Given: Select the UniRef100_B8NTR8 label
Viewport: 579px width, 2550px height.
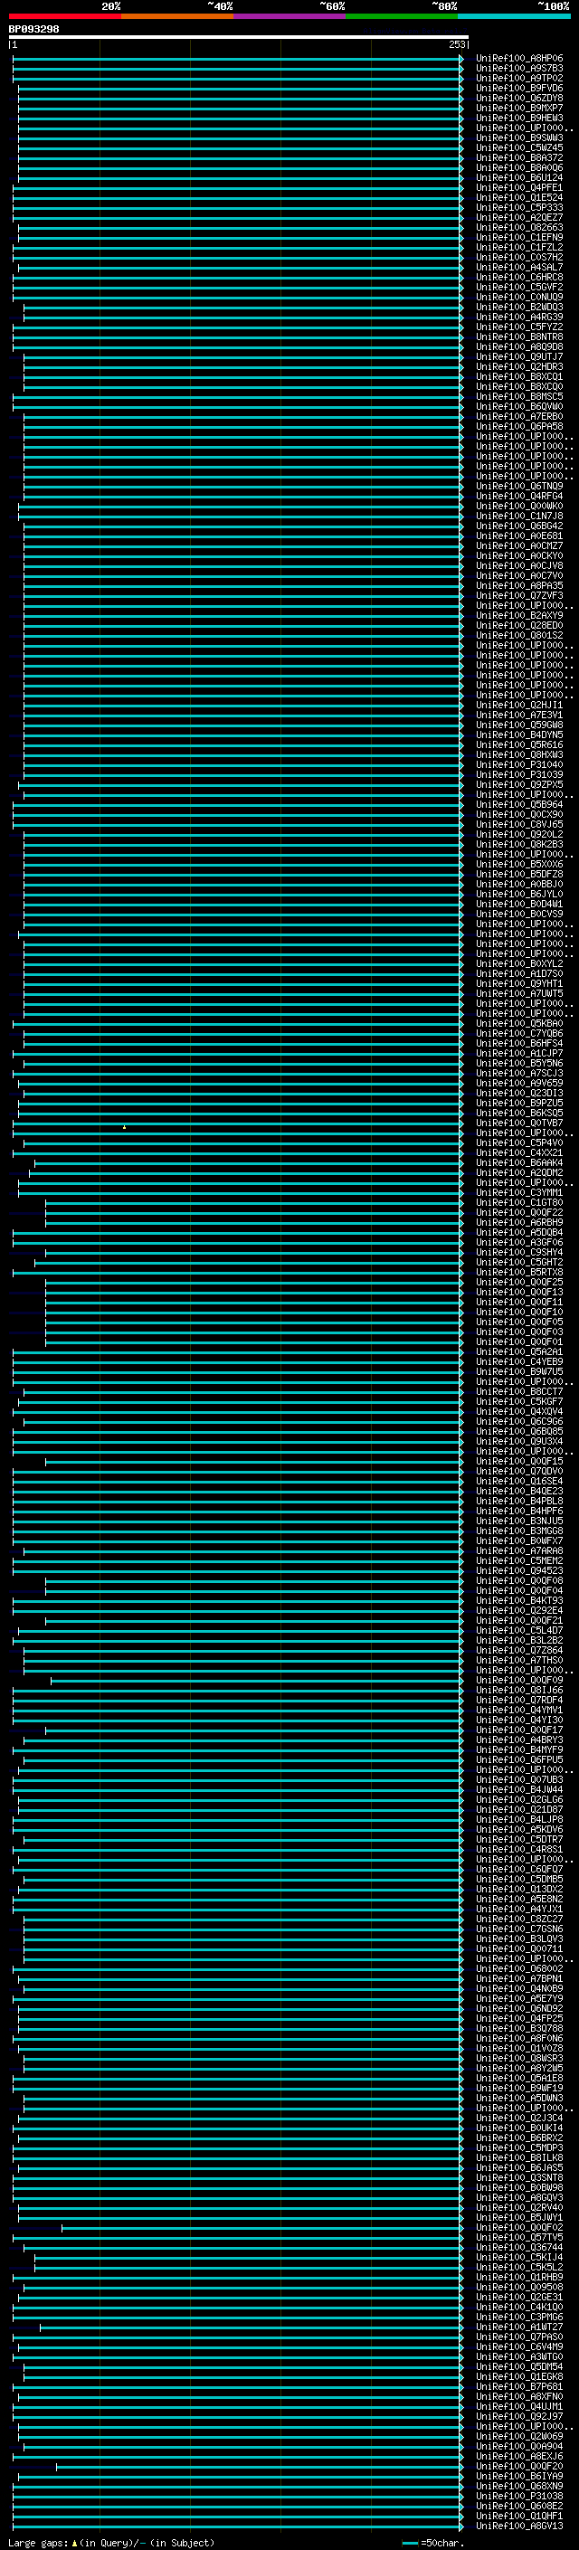Looking at the screenshot, I should pyautogui.click(x=518, y=337).
